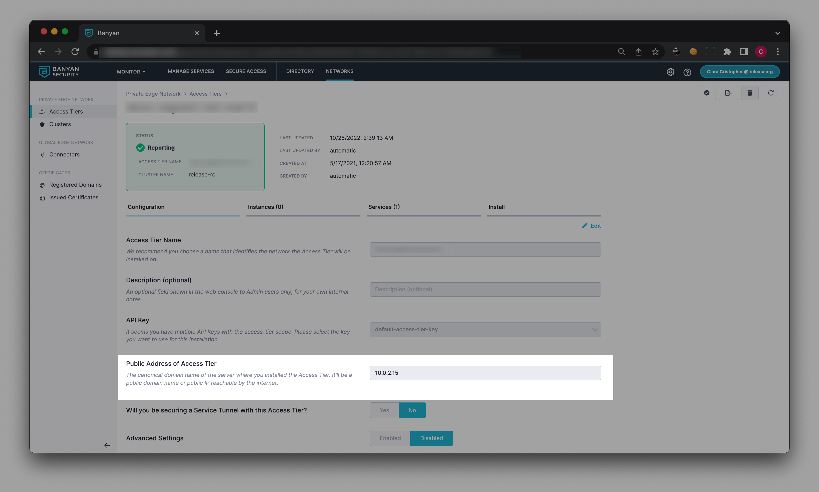The height and width of the screenshot is (492, 819).
Task: Click the Last Updated value 10/26/2022, 2:39:13 AM
Action: [x=361, y=138]
